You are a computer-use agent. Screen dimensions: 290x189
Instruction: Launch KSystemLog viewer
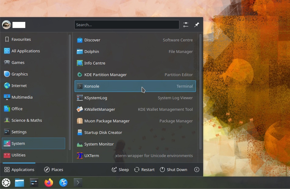point(135,98)
